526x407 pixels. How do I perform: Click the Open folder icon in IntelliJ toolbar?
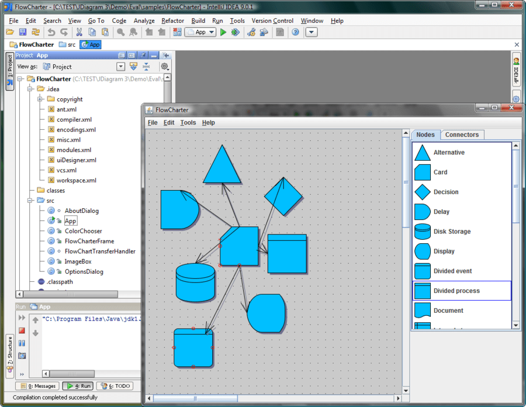point(10,32)
